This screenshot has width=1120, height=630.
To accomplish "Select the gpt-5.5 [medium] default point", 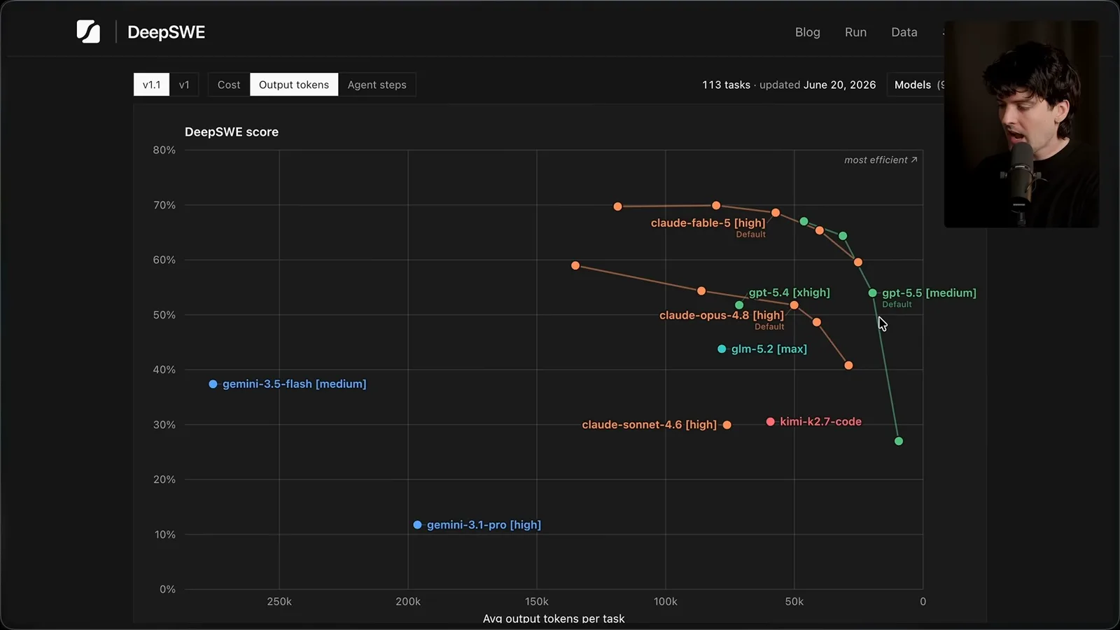I will tap(872, 293).
